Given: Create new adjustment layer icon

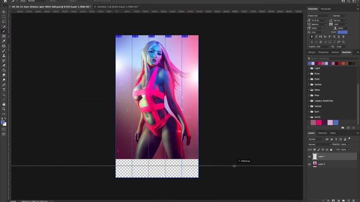Looking at the screenshot, I should (339, 200).
